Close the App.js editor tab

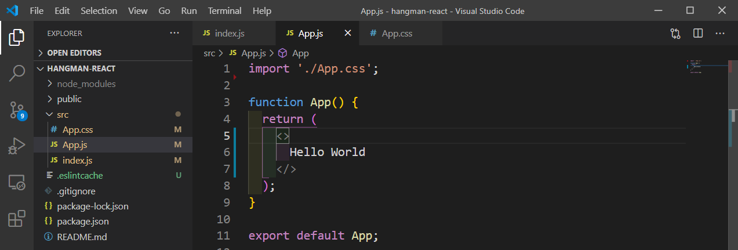point(348,33)
